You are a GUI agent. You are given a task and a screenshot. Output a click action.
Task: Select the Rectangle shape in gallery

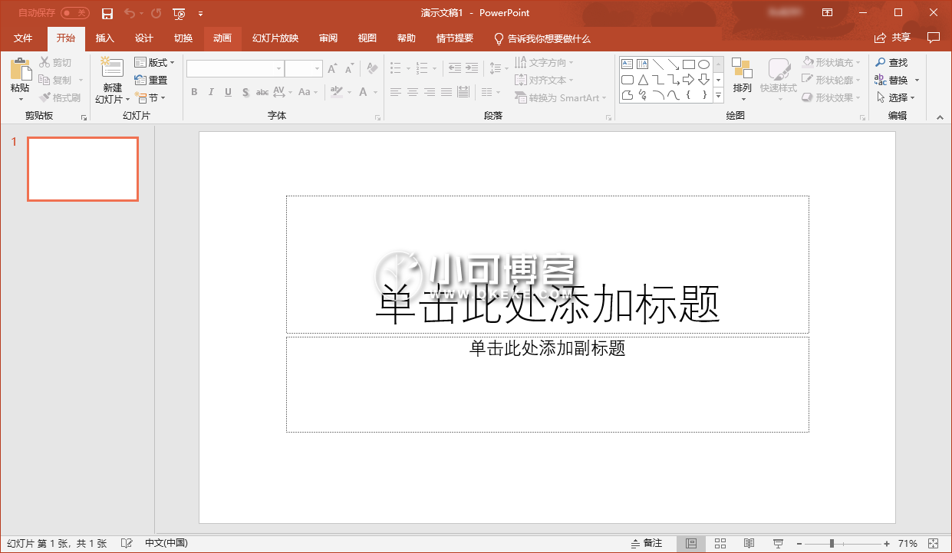pyautogui.click(x=689, y=64)
